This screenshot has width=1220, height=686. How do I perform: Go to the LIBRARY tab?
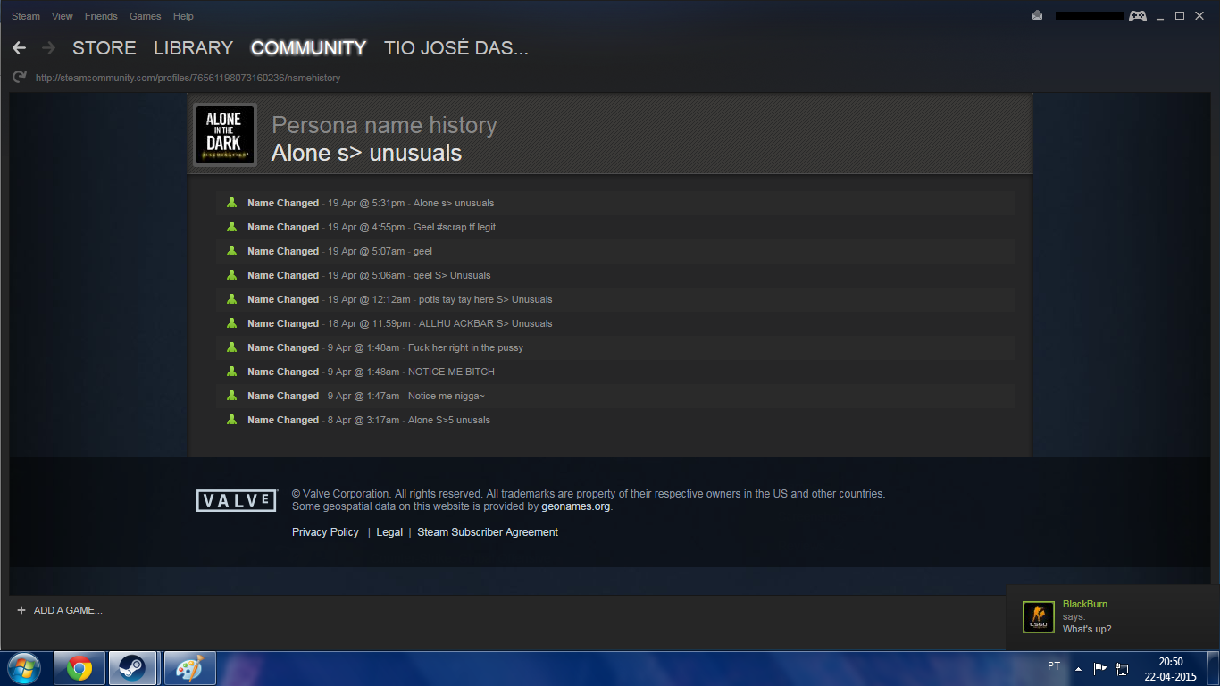pyautogui.click(x=193, y=48)
